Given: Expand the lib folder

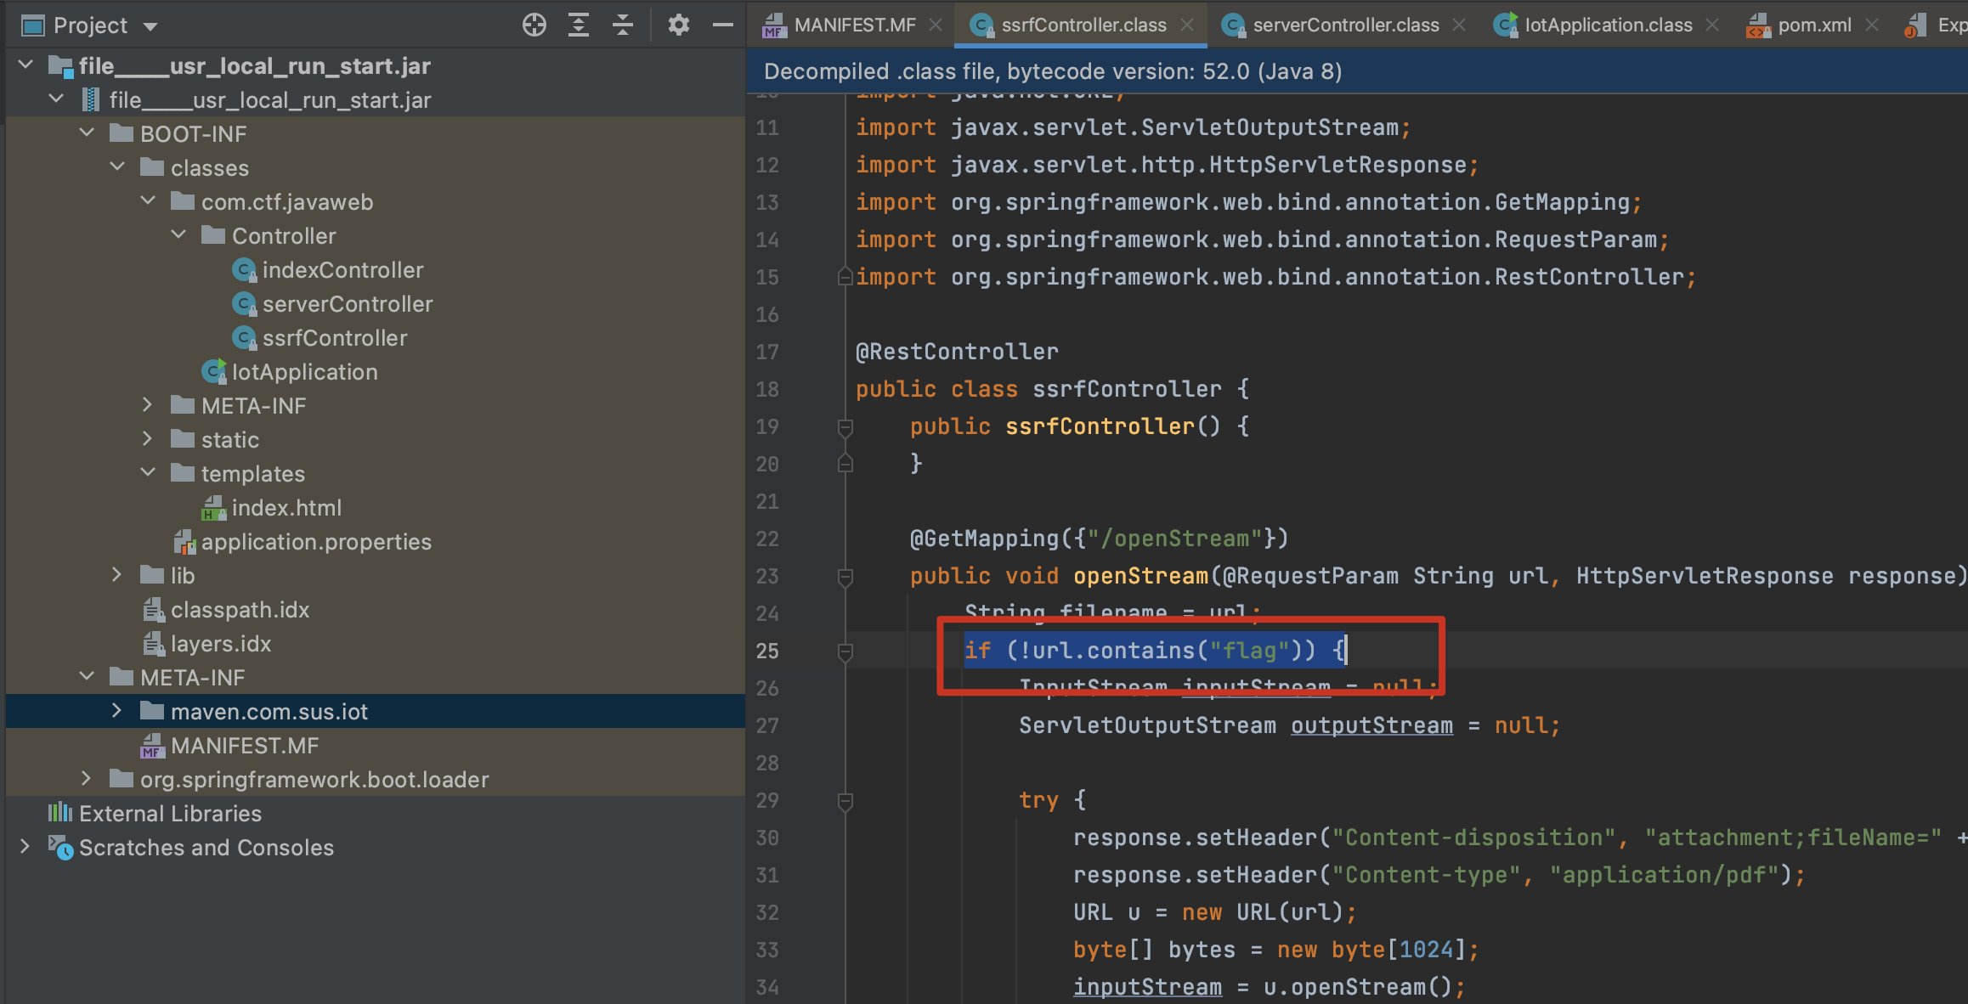Looking at the screenshot, I should point(117,575).
